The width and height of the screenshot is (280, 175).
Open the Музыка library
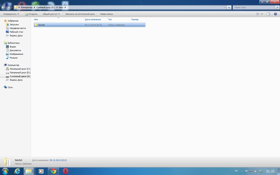click(x=13, y=58)
